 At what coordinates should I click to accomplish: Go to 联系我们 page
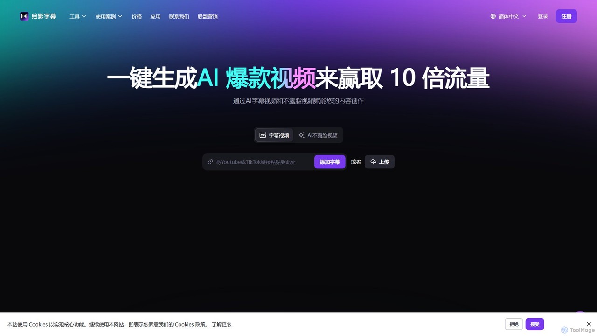(179, 16)
